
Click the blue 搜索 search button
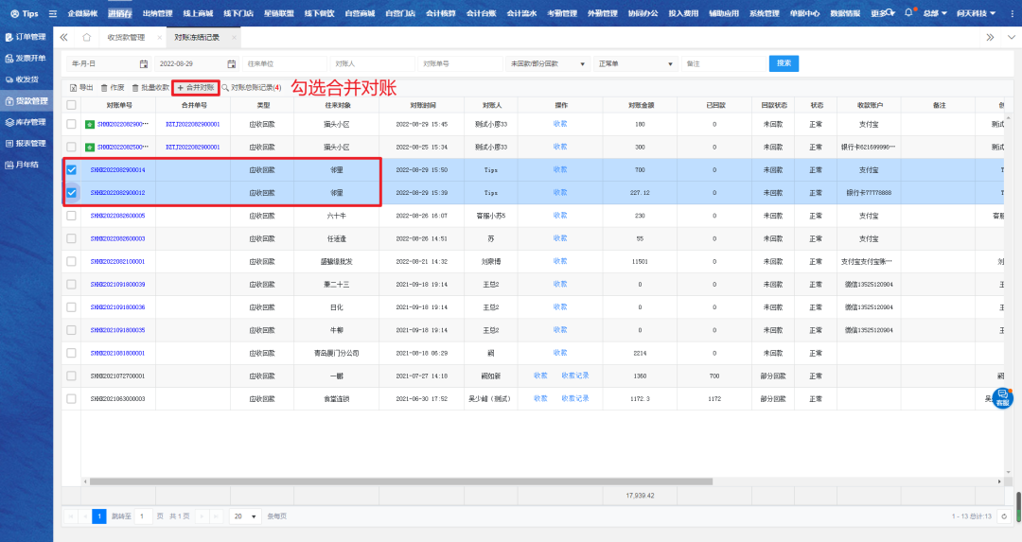784,63
